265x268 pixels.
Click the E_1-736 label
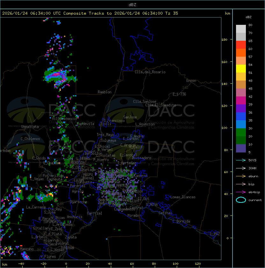(x=179, y=94)
